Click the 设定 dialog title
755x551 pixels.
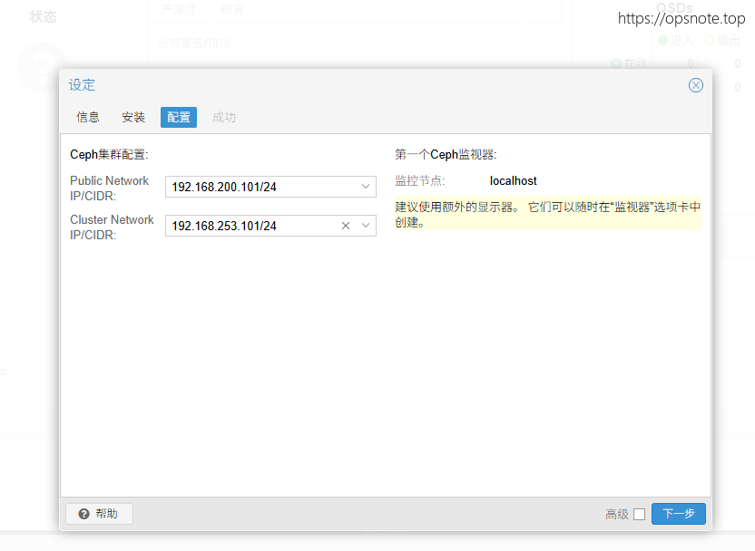pos(82,85)
